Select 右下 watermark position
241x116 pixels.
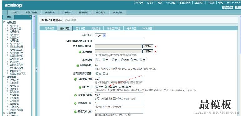point(141,60)
